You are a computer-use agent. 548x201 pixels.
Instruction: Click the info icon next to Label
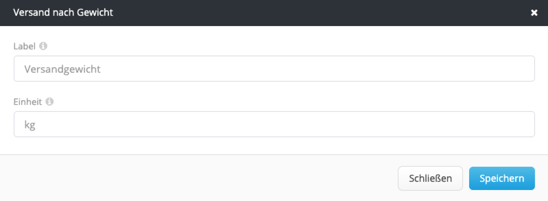[43, 46]
